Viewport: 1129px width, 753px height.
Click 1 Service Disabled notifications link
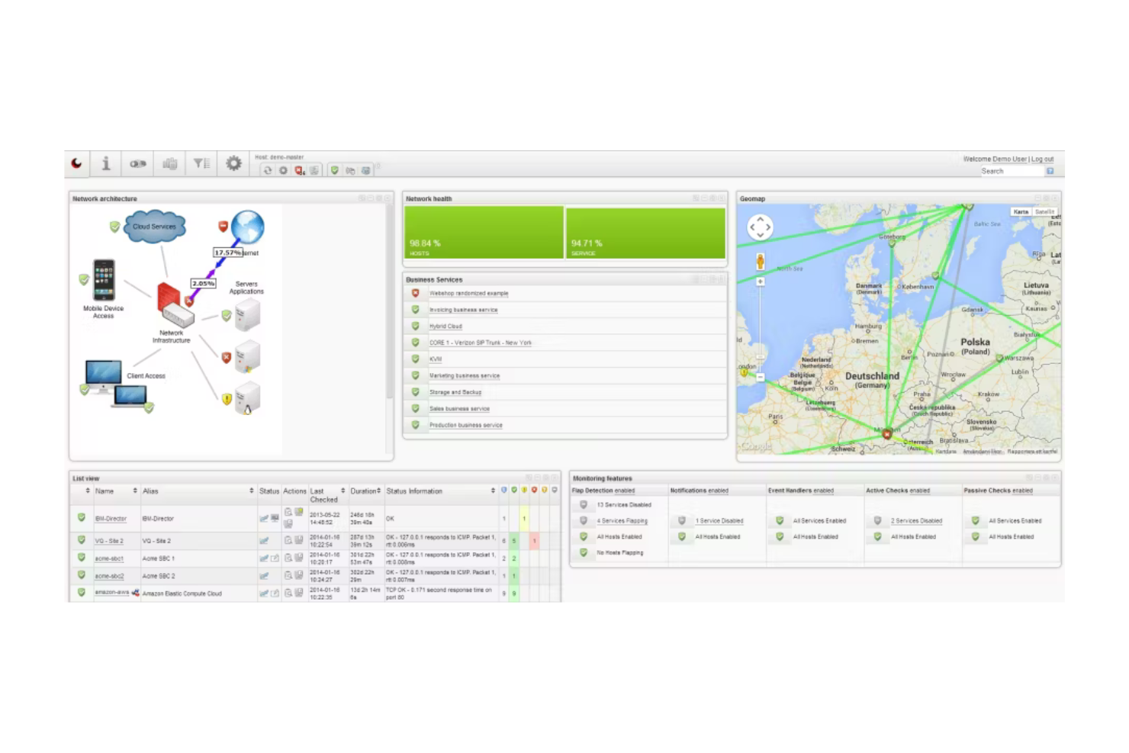(719, 521)
